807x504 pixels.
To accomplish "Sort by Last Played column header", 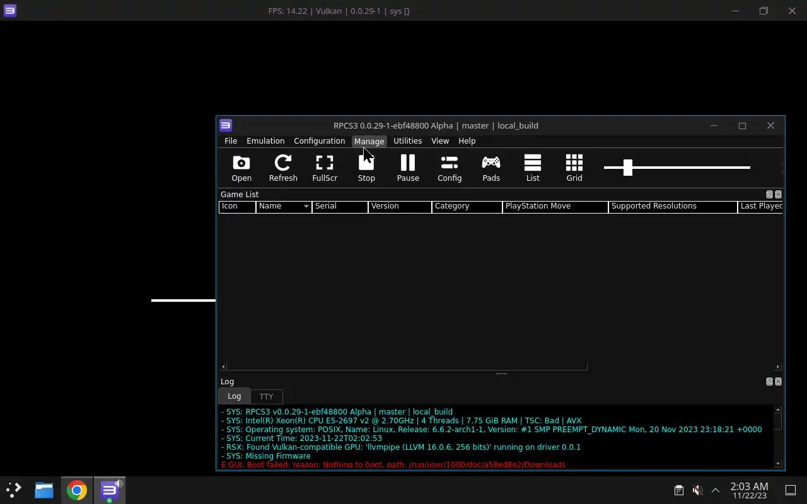I will 761,206.
